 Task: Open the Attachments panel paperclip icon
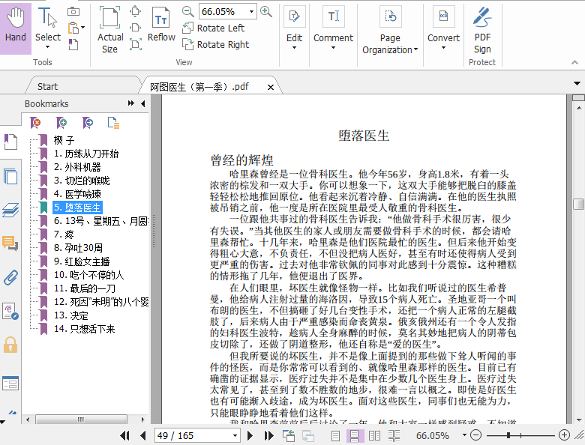10,278
